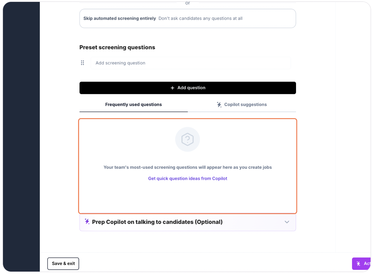This screenshot has width=373, height=274.
Task: Switch to Frequently used questions tab
Action: tap(133, 105)
